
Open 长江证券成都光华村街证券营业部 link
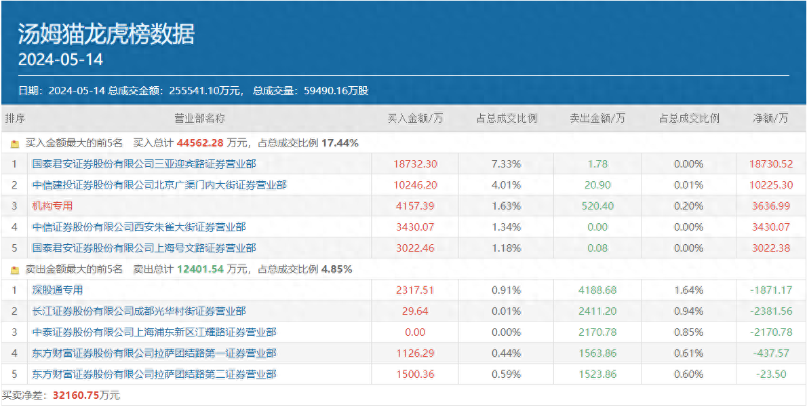coord(138,311)
